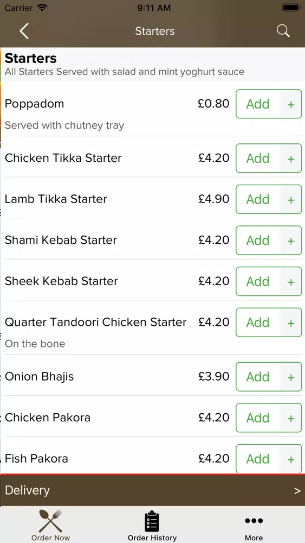Viewport: 305px width, 543px height.
Task: Tap plus icon next to Poppadom
Action: pyautogui.click(x=291, y=104)
